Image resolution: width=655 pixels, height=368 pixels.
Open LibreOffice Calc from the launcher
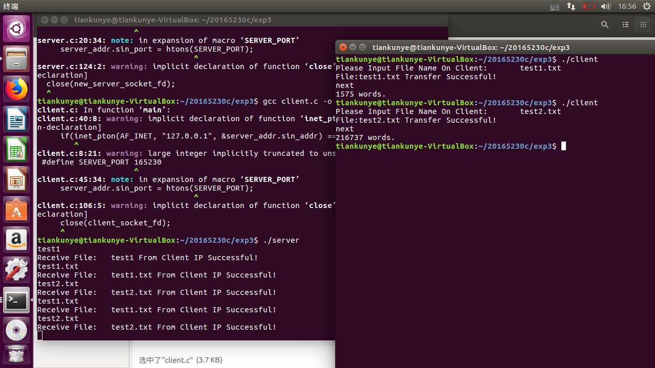point(16,150)
